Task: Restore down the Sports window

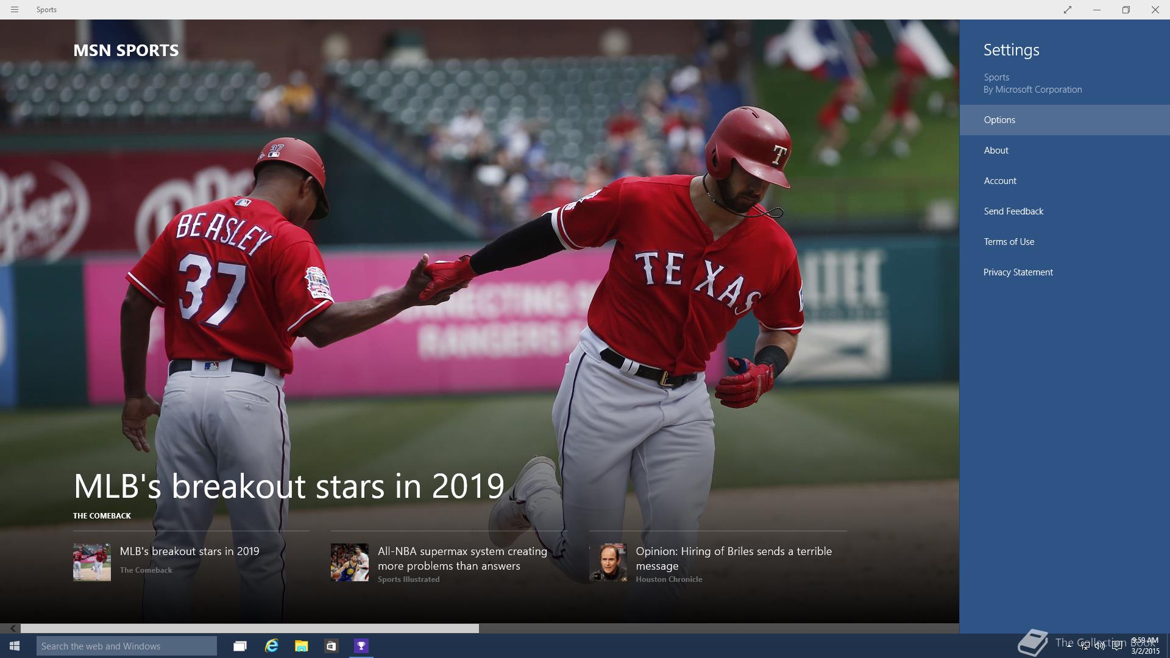Action: click(x=1126, y=10)
